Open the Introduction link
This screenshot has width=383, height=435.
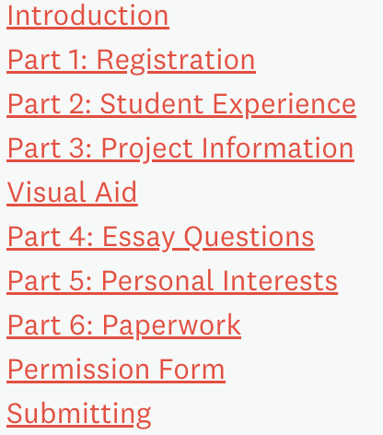(87, 16)
